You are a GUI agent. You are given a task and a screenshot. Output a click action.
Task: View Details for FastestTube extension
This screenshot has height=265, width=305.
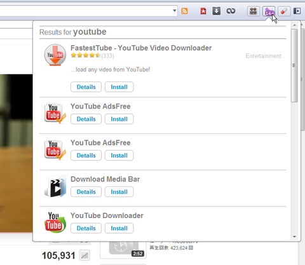point(86,87)
